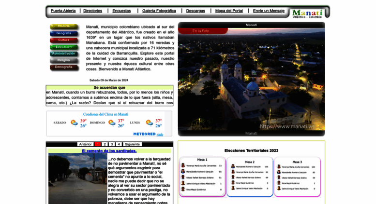Viewport: 376px width, 204px height.
Task: Select page 4 in the article pager
Action: [119, 144]
